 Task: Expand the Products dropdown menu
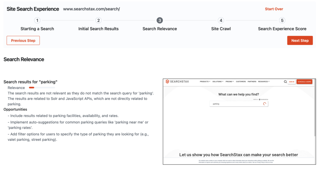(205, 82)
